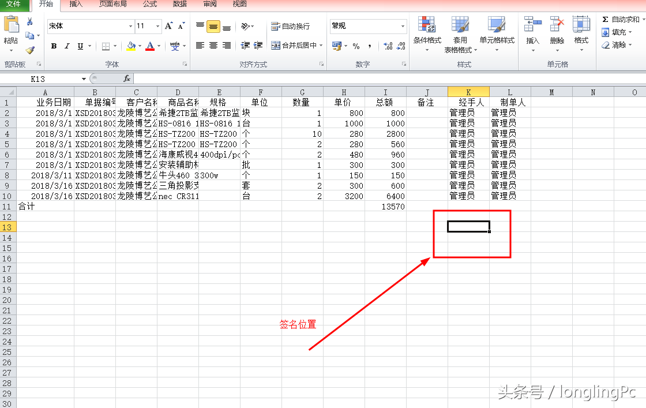Screen dimensions: 646x408
Task: Click the 格式 cell format button
Action: coord(581,34)
